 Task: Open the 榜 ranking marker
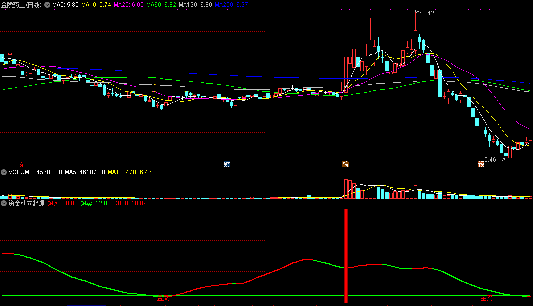(x=346, y=164)
